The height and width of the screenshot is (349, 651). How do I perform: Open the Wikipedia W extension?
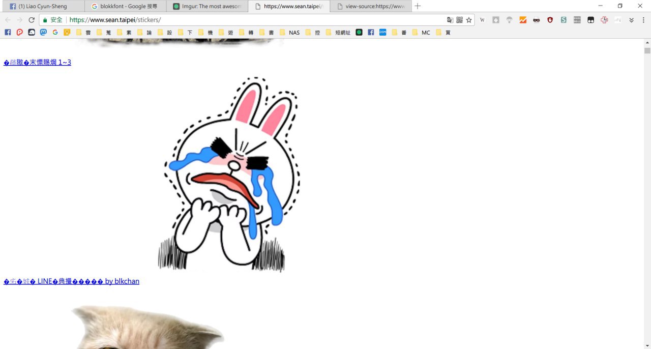coord(482,20)
